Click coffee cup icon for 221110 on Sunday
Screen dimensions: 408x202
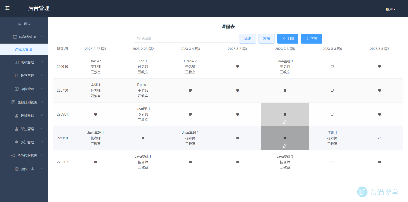[x=379, y=138]
